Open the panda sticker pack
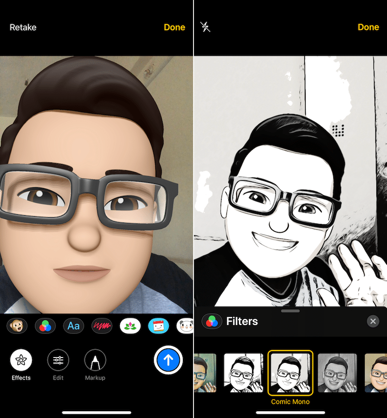 click(186, 326)
